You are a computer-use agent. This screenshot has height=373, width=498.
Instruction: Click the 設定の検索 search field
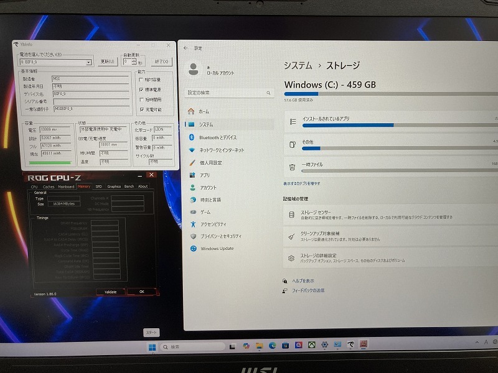(x=229, y=93)
